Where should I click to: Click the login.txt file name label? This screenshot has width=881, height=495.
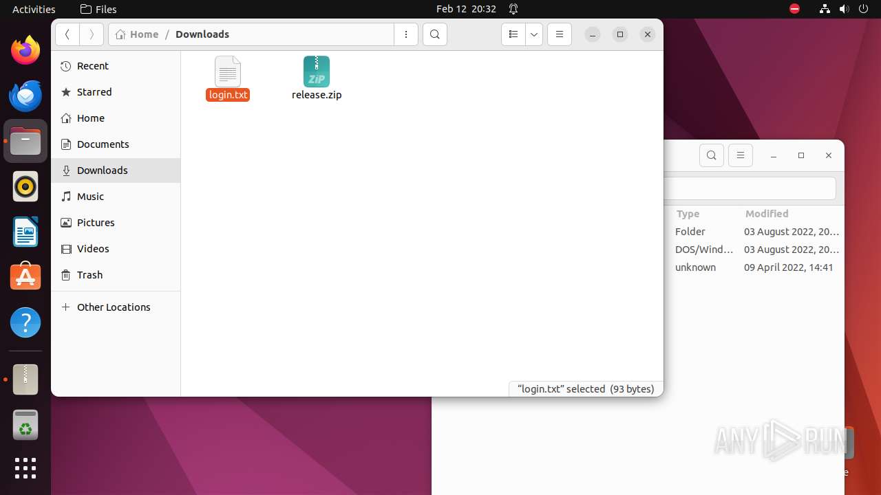[228, 95]
